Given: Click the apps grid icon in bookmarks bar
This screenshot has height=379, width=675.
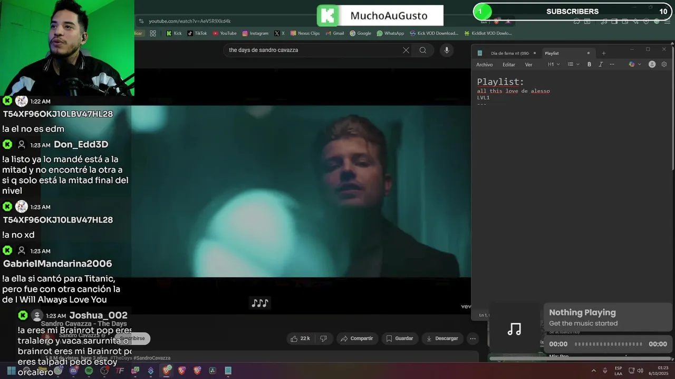Looking at the screenshot, I should coord(153,33).
